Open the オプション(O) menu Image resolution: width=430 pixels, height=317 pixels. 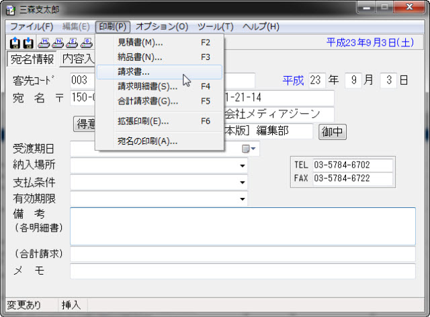pos(162,26)
